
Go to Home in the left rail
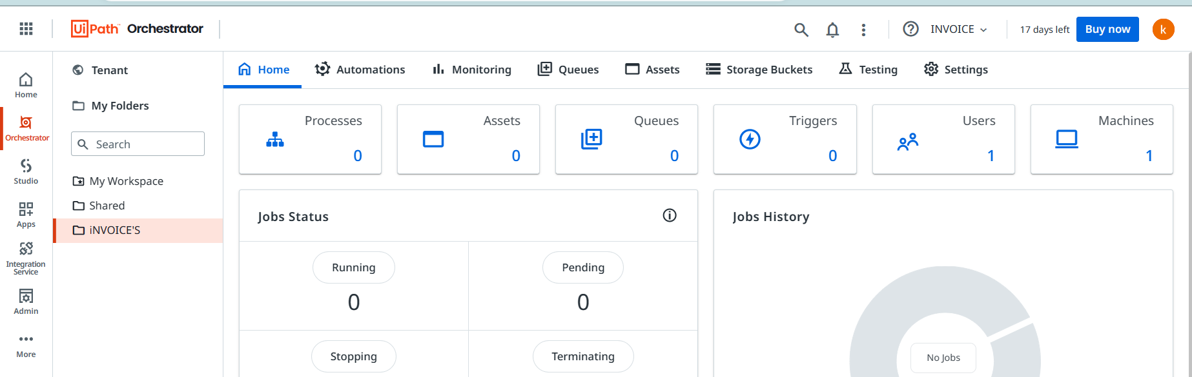(x=26, y=85)
